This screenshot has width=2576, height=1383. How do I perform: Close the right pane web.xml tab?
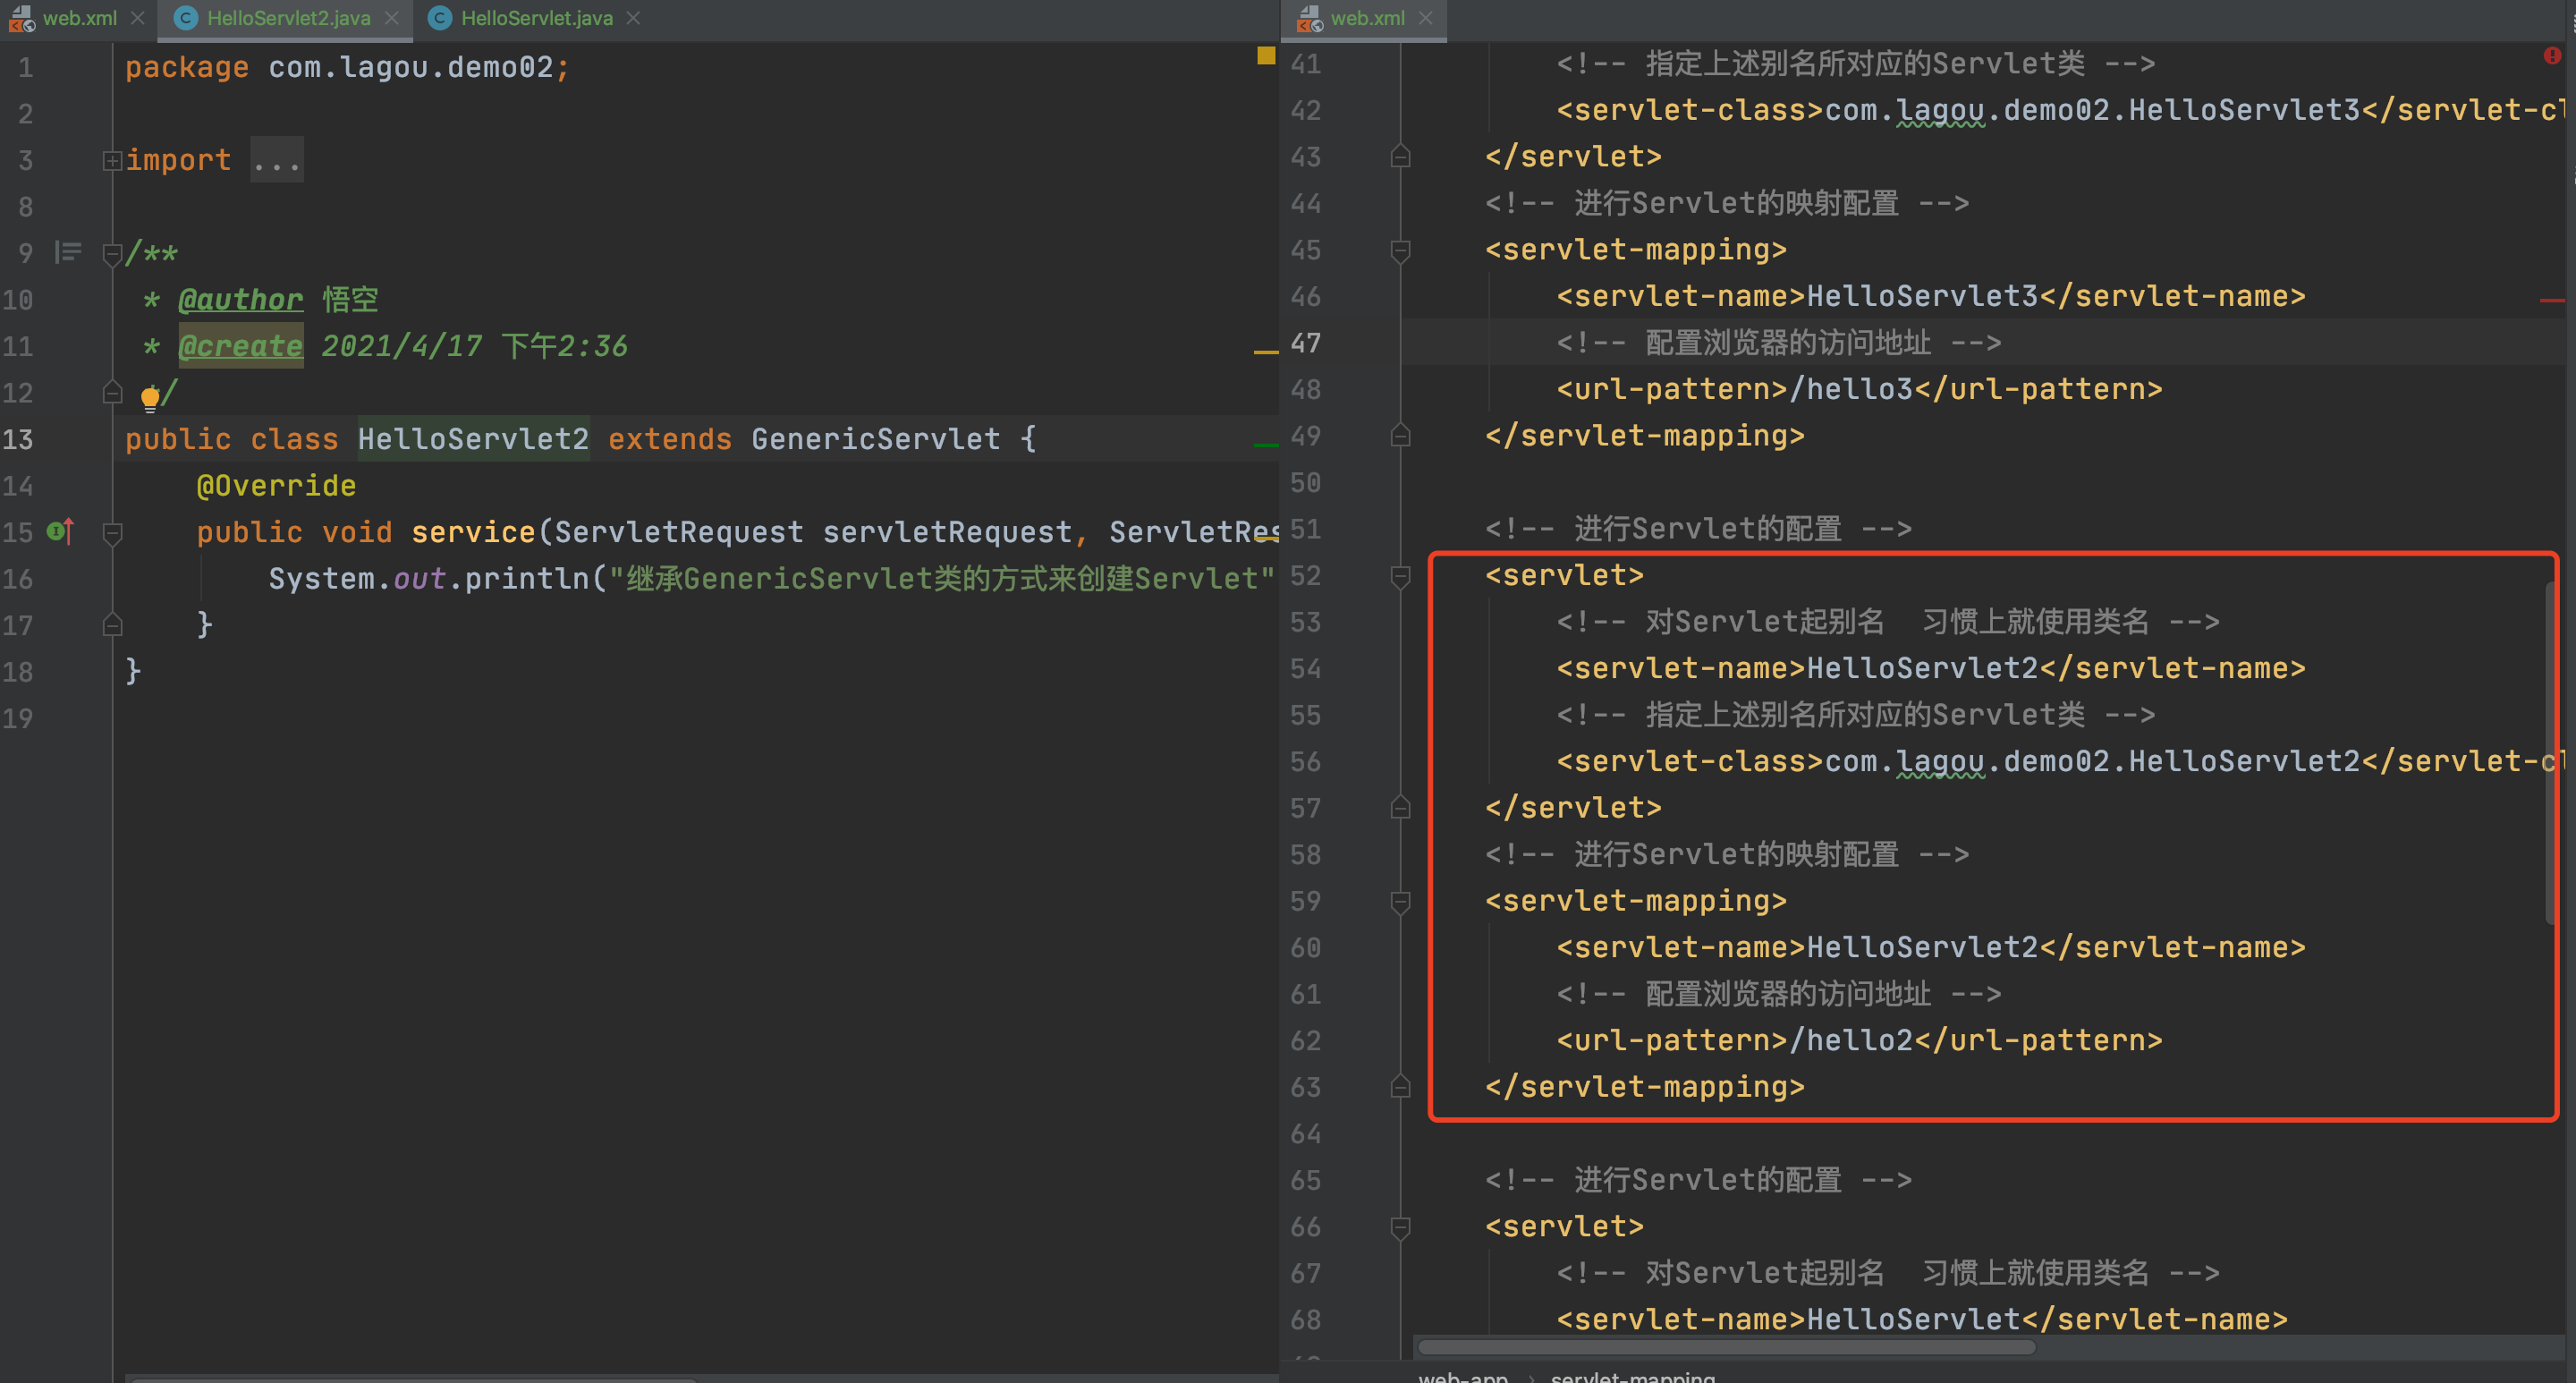click(x=1426, y=18)
